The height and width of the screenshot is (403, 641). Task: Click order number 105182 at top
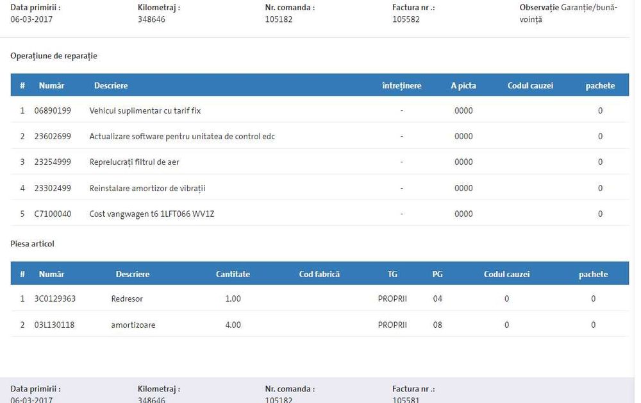pos(278,19)
